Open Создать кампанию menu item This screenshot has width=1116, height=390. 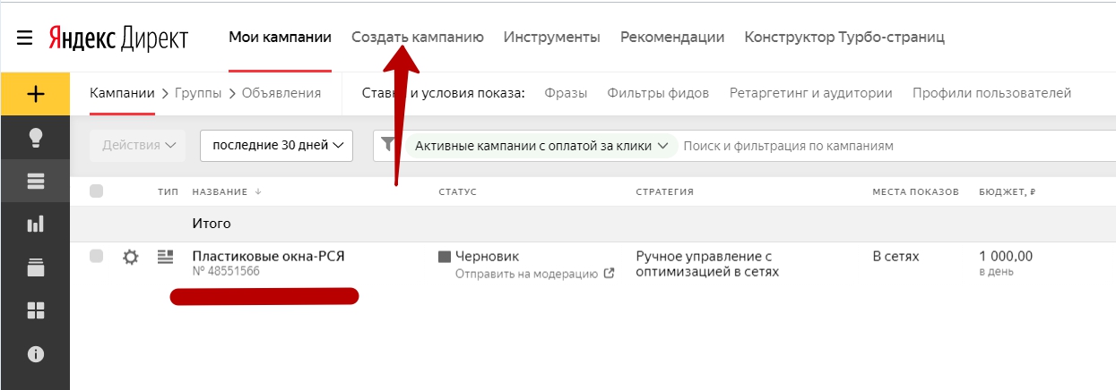[418, 38]
